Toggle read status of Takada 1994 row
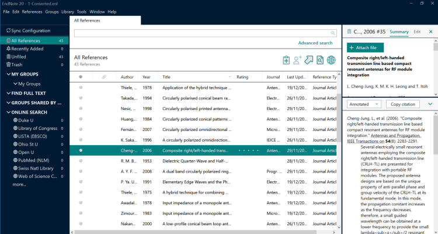 tap(81, 98)
